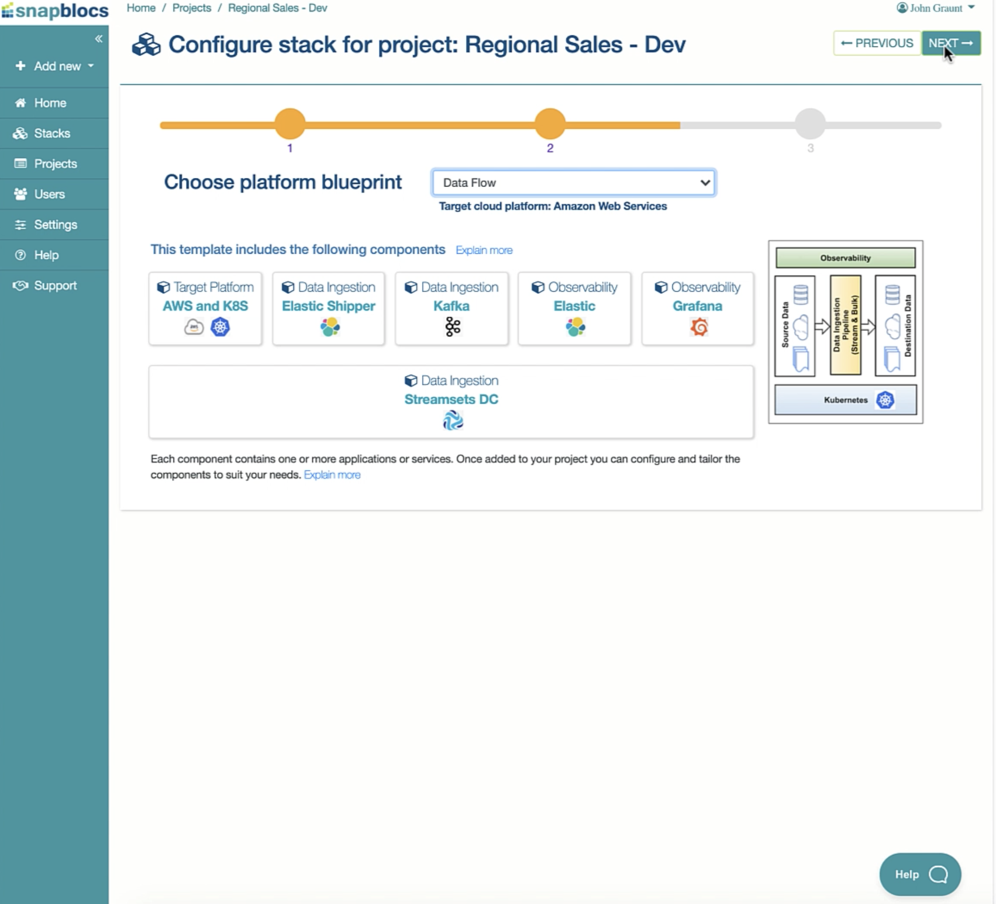
Task: Collapse the sidebar with double-chevron icon
Action: [x=99, y=39]
